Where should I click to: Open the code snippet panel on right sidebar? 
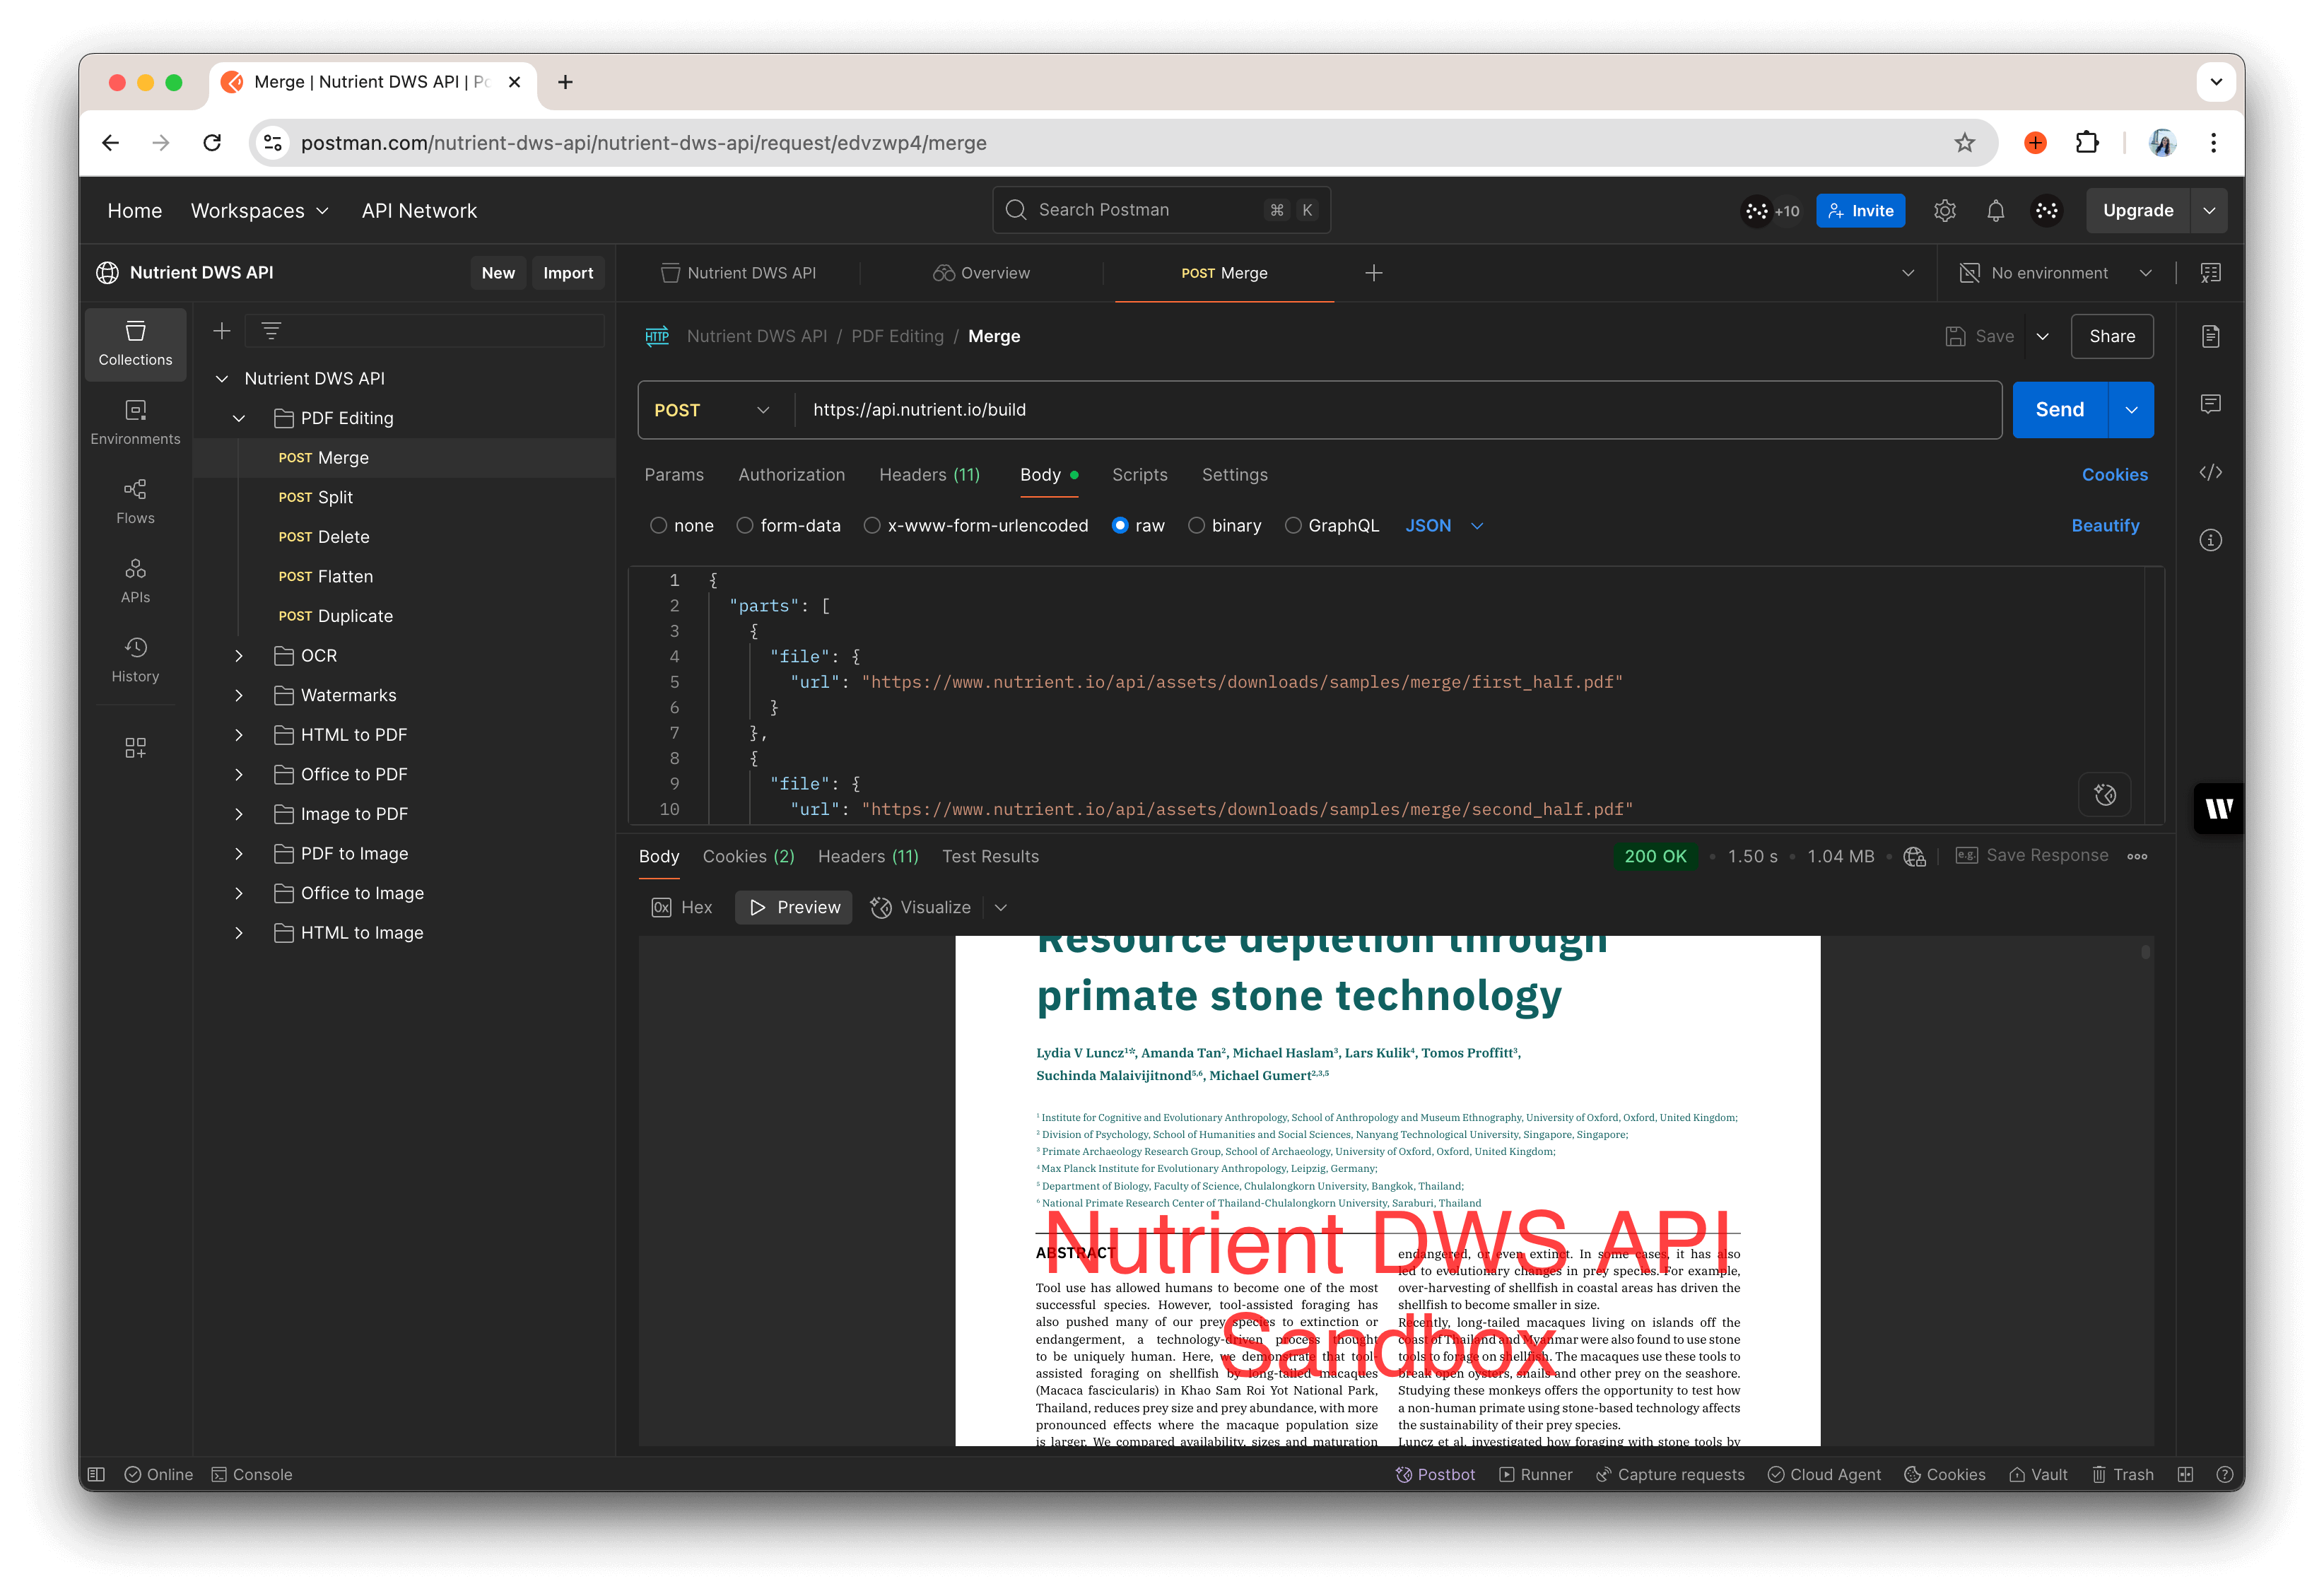[2211, 472]
